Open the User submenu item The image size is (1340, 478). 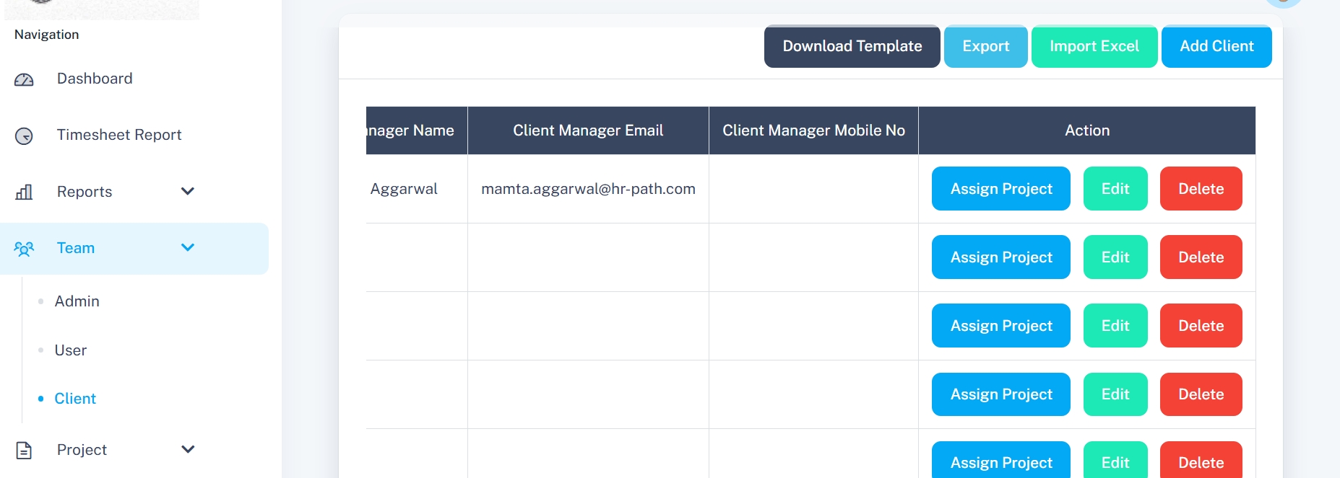pyautogui.click(x=70, y=350)
